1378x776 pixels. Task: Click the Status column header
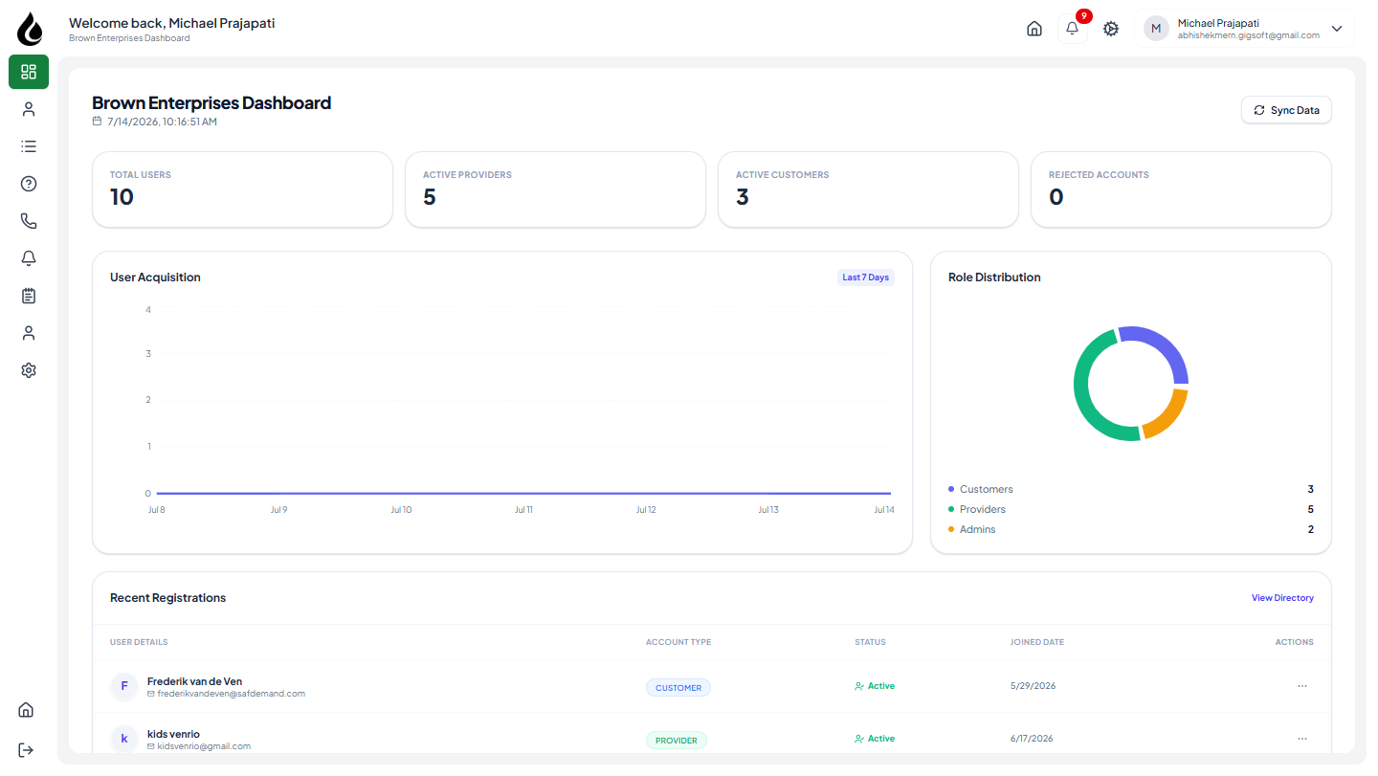(x=870, y=642)
